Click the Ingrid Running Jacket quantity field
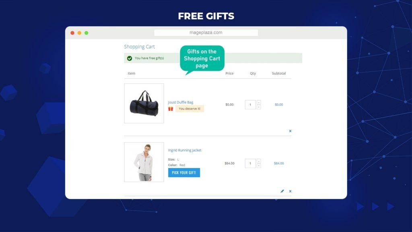This screenshot has width=412, height=232. tap(250, 164)
